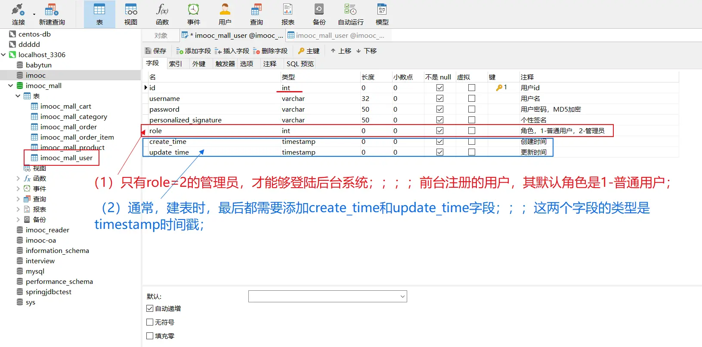Select the centos-db connection icon
This screenshot has width=702, height=347.
[x=12, y=34]
